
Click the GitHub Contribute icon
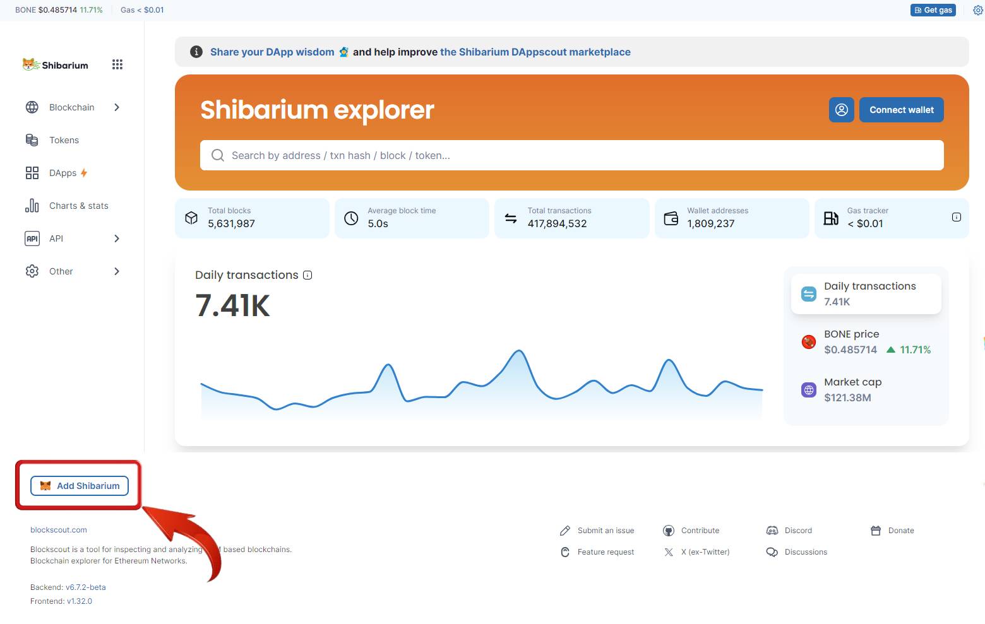point(669,531)
